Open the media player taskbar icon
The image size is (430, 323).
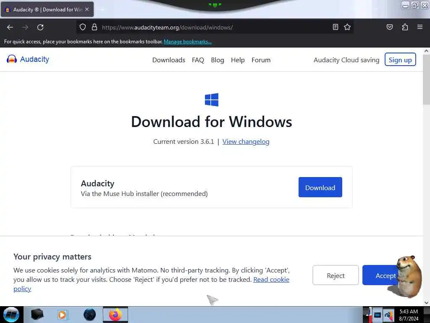click(62, 315)
